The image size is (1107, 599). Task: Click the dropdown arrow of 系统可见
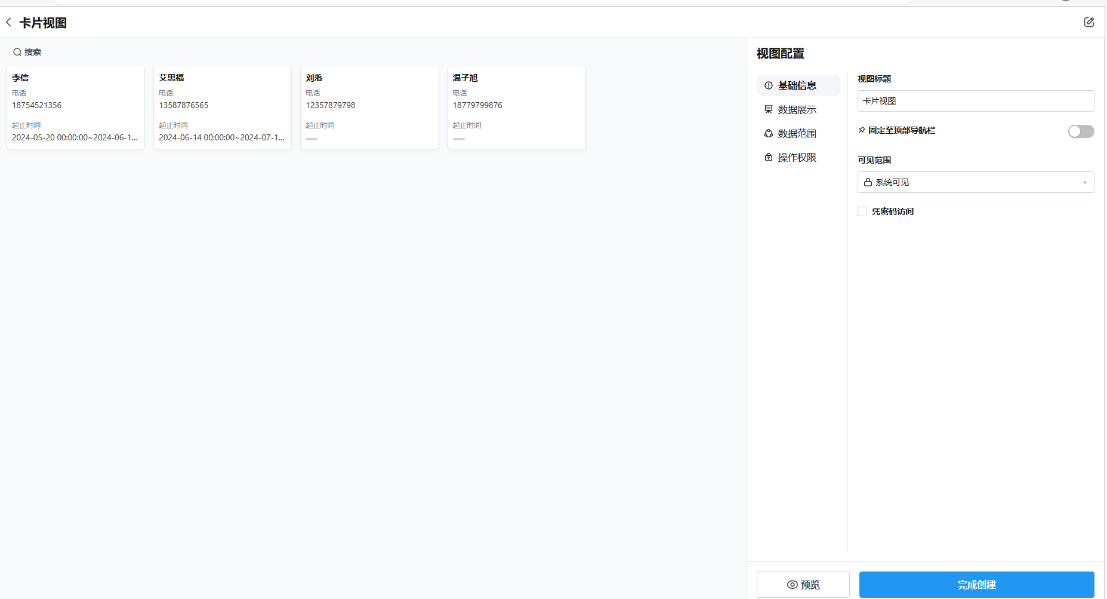click(x=1085, y=182)
